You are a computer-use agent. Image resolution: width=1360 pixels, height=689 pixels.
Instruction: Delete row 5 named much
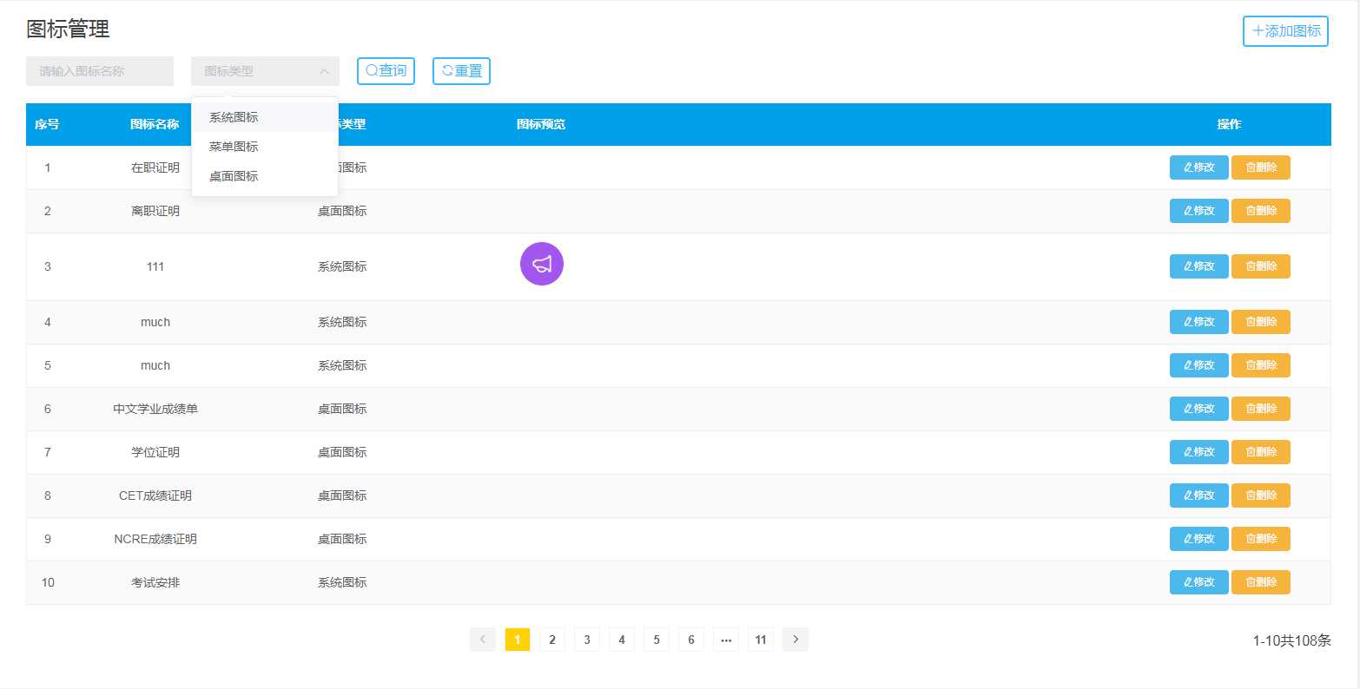[1261, 365]
